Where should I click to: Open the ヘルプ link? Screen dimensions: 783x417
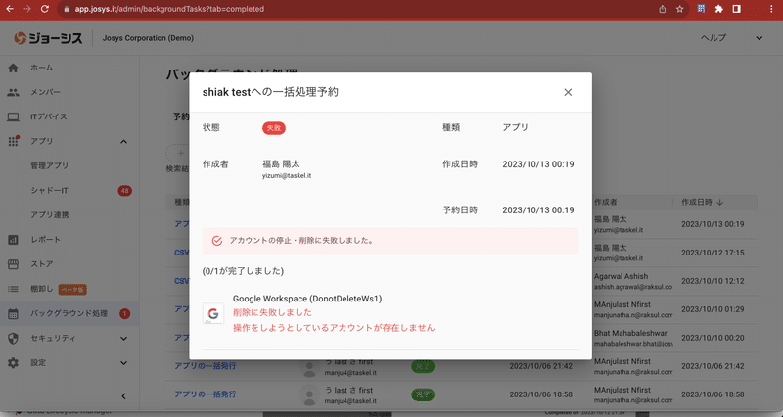click(714, 38)
